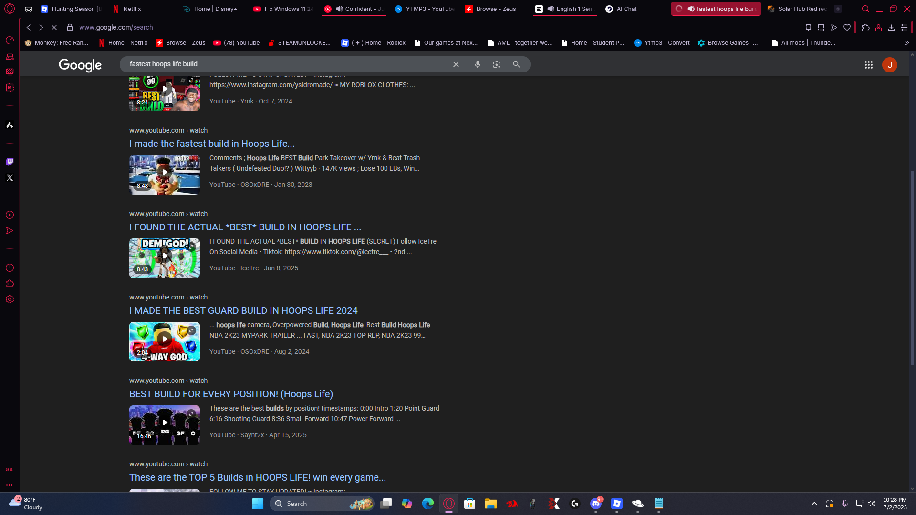The height and width of the screenshot is (515, 916).
Task: Start Google voice search with microphone
Action: click(478, 64)
